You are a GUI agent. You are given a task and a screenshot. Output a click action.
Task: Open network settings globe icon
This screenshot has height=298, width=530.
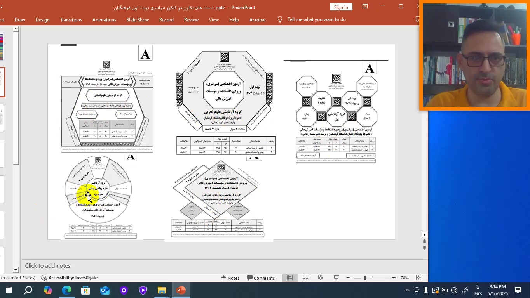tap(454, 290)
